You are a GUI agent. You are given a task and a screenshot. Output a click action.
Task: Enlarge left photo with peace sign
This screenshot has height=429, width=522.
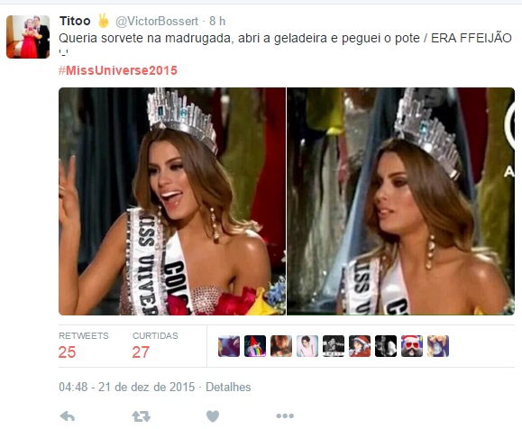[172, 201]
